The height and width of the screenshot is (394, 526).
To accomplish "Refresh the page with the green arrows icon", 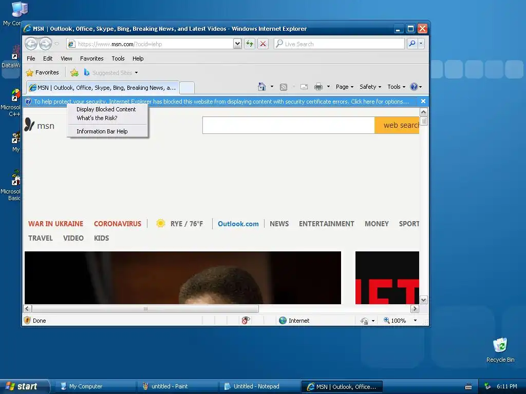I will click(250, 44).
